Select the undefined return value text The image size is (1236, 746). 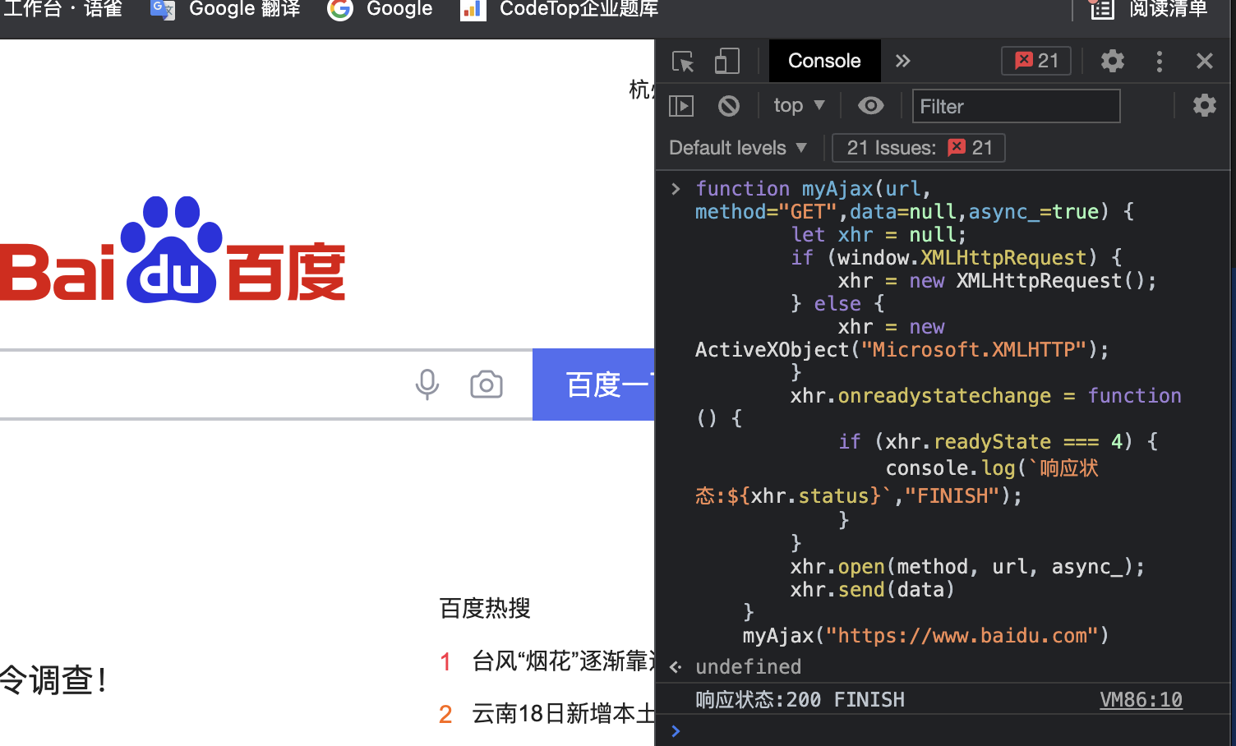click(748, 666)
